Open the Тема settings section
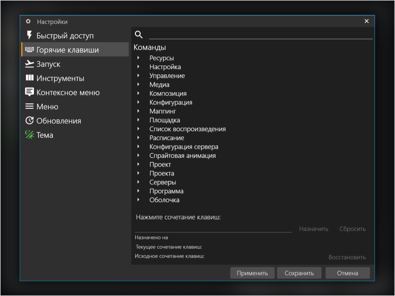395x296 pixels. coord(45,135)
